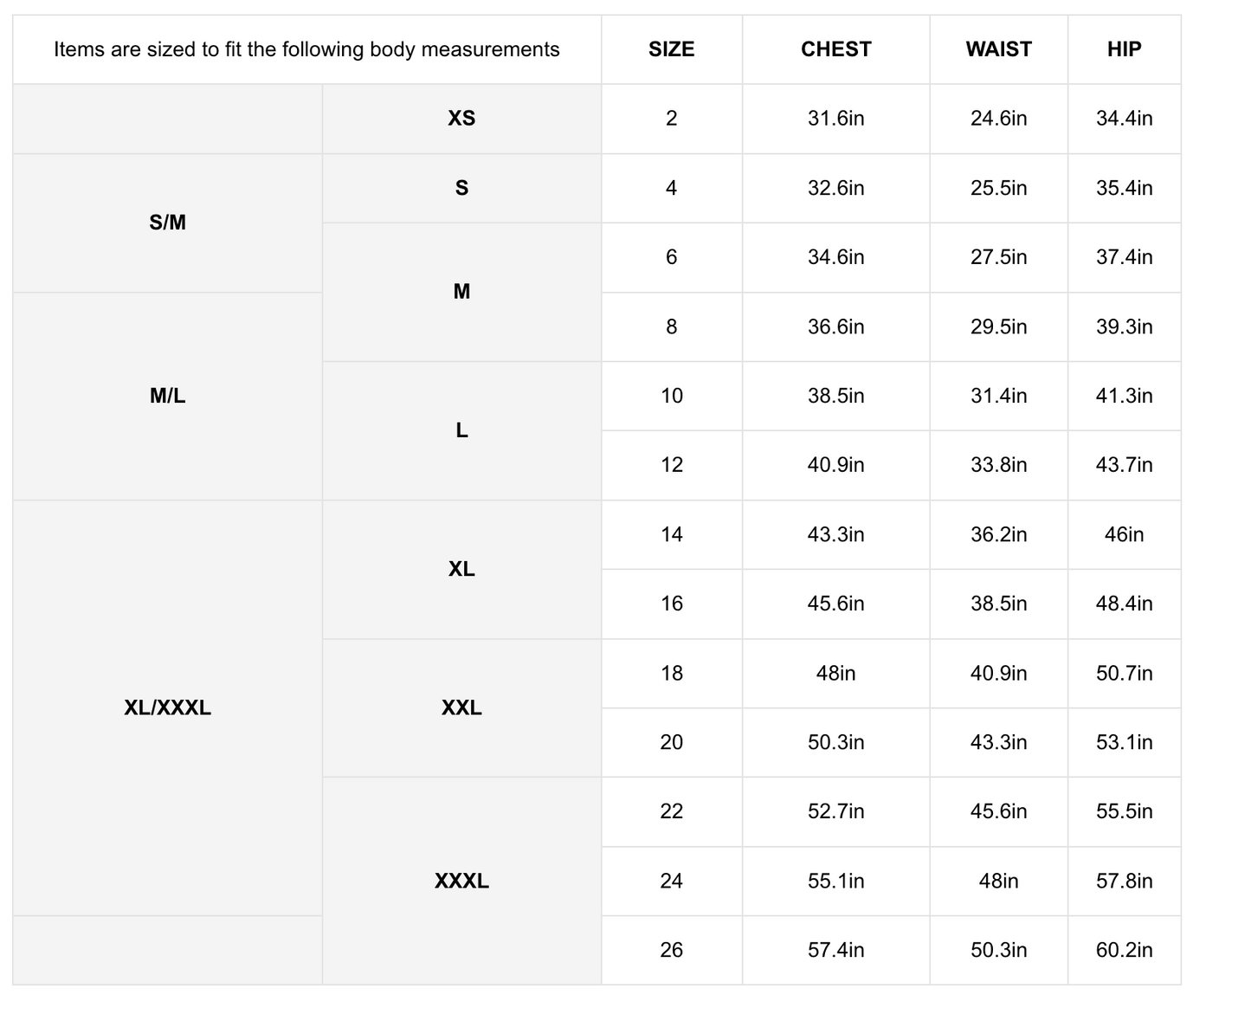Screen dimensions: 1251x1014
Task: Click the body measurements description text
Action: coord(306,49)
